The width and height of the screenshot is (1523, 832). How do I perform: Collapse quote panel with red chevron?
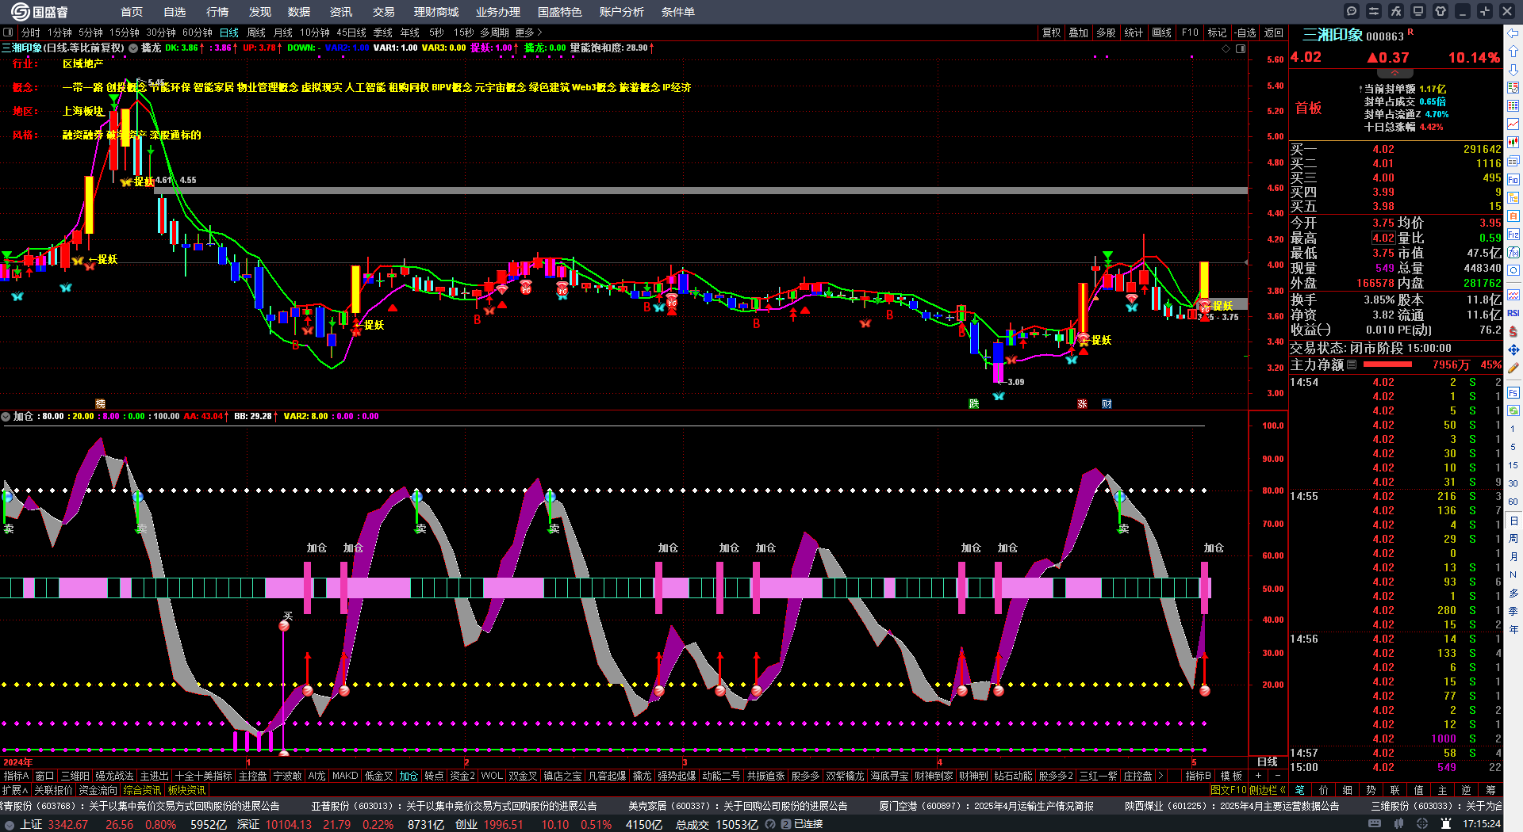coord(1395,73)
